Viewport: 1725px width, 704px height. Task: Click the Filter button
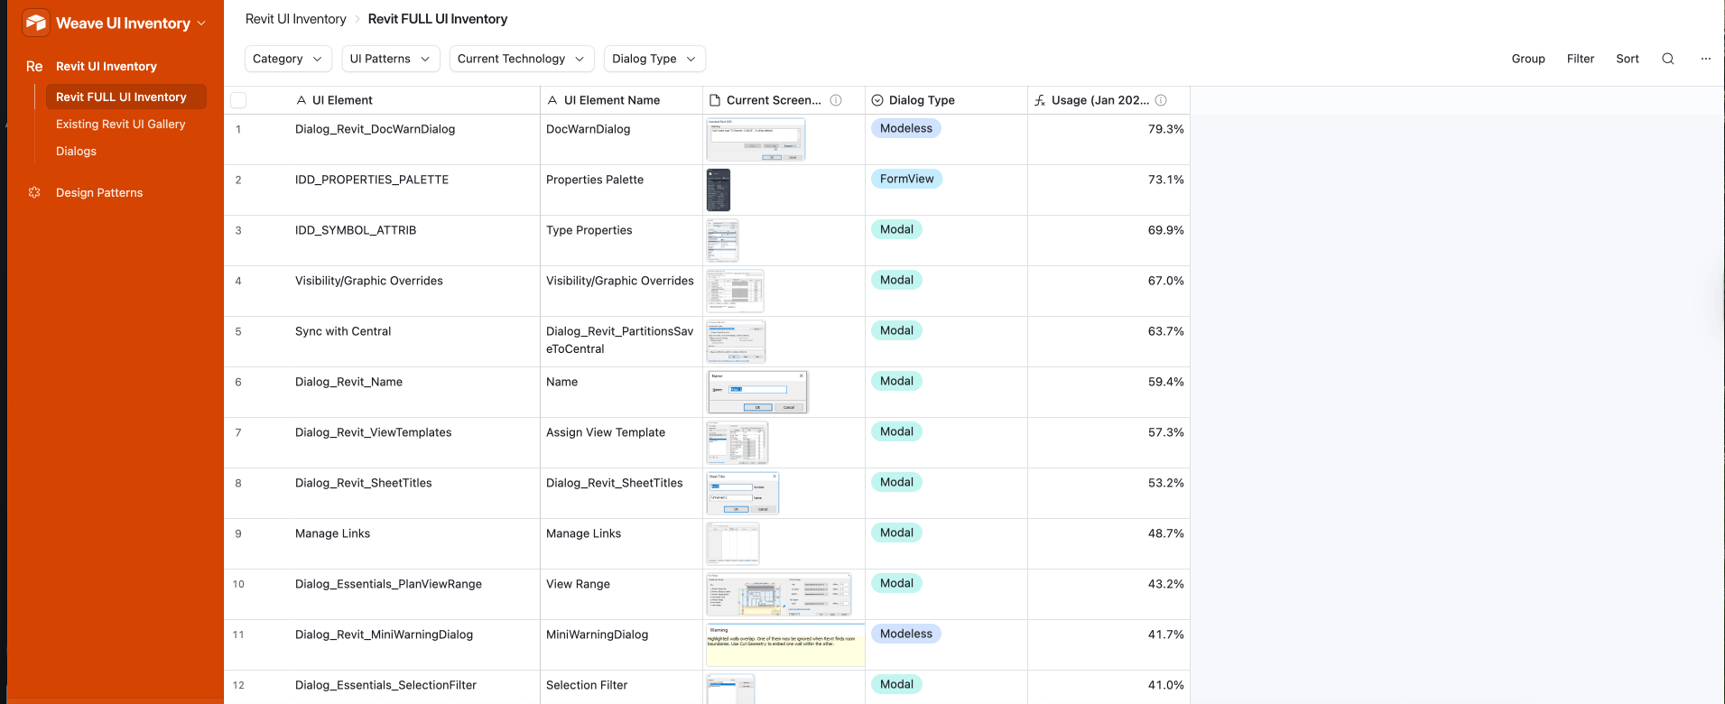[1581, 59]
